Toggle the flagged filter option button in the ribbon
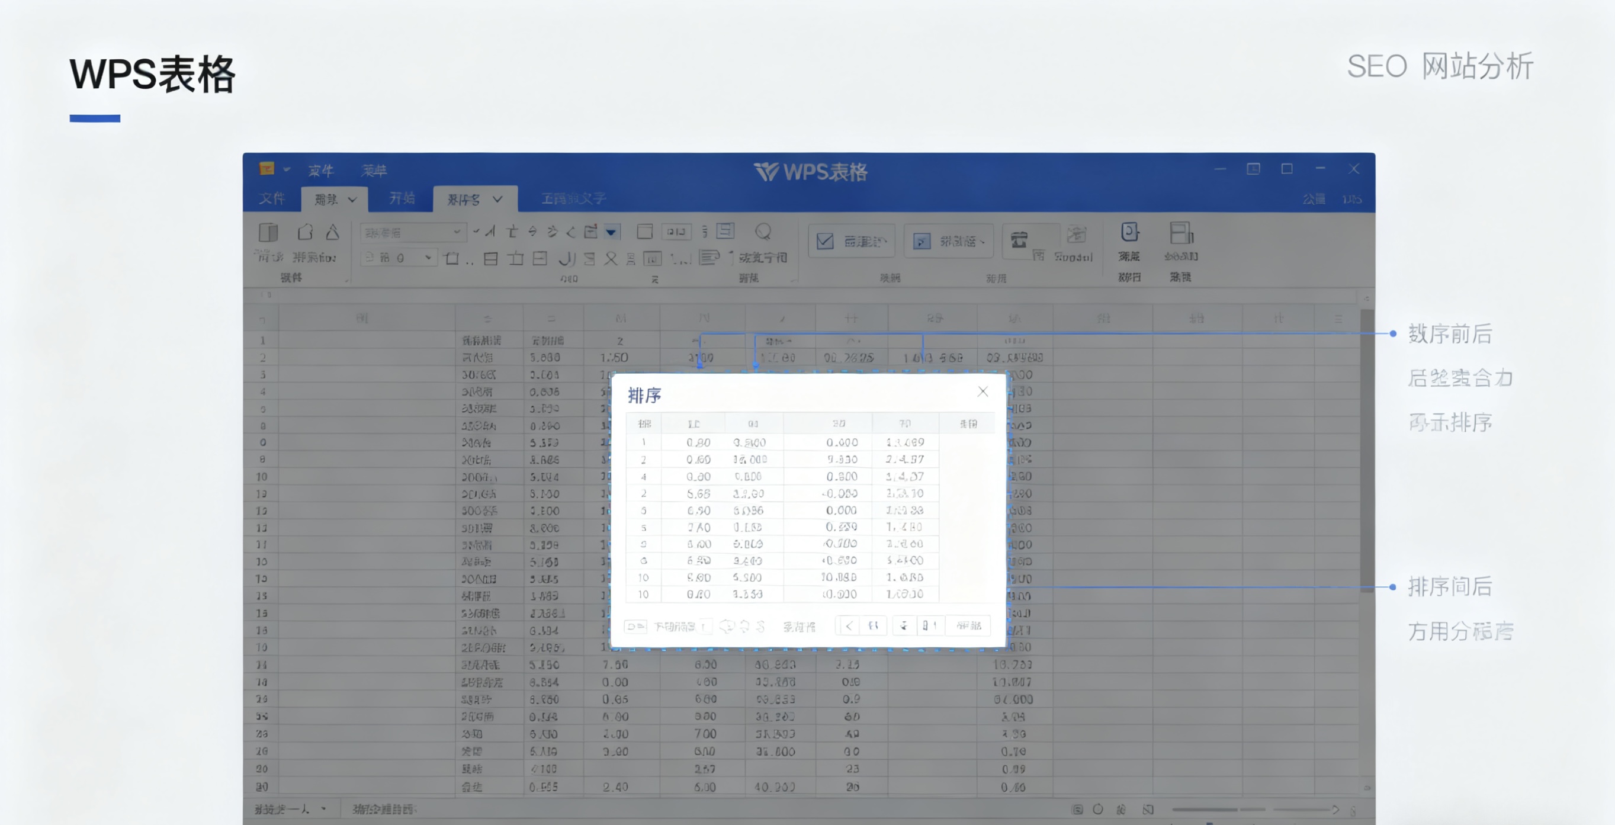Screen dimensions: 1615x825 click(922, 240)
